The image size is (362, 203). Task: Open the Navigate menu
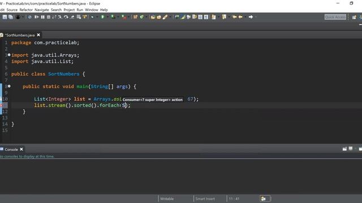click(42, 10)
